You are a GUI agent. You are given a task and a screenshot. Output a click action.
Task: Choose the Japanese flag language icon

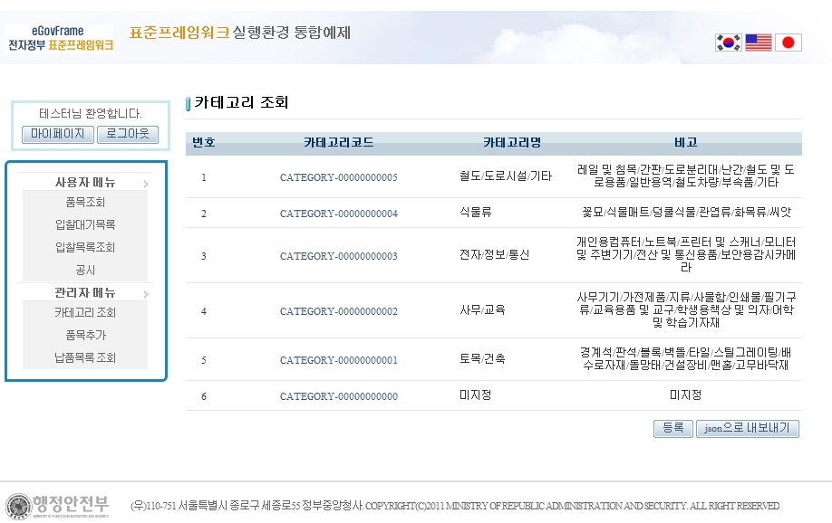point(788,43)
